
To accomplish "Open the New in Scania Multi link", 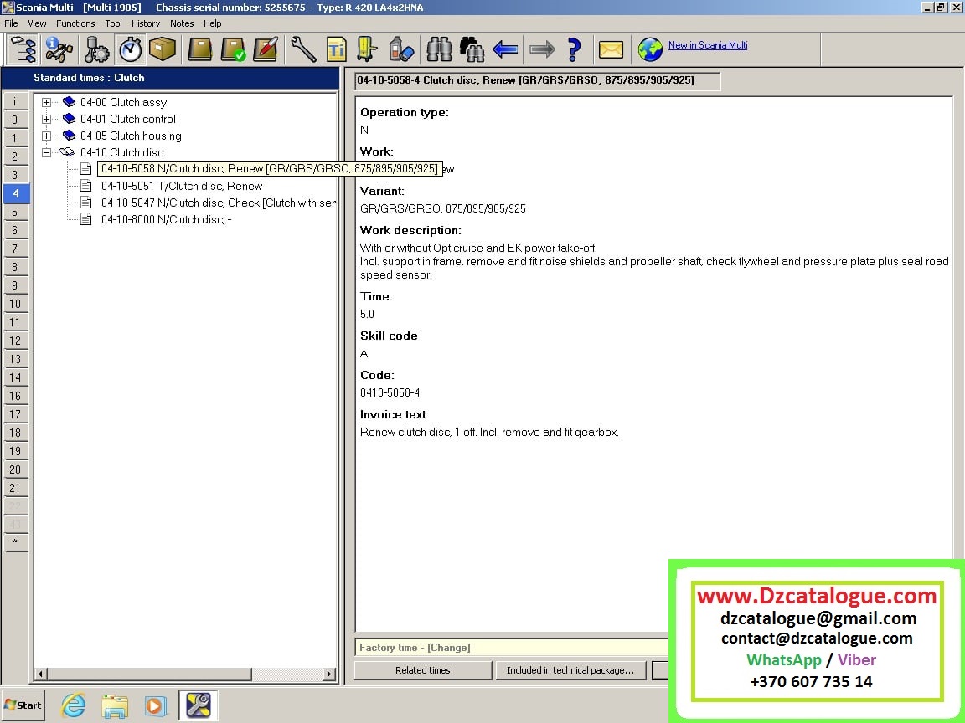I will [x=708, y=45].
